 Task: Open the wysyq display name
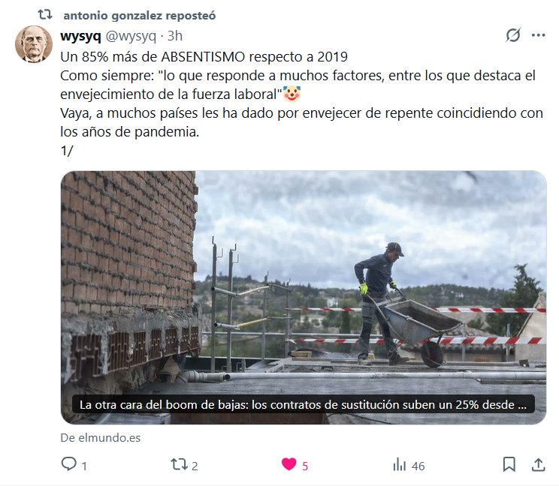(80, 36)
